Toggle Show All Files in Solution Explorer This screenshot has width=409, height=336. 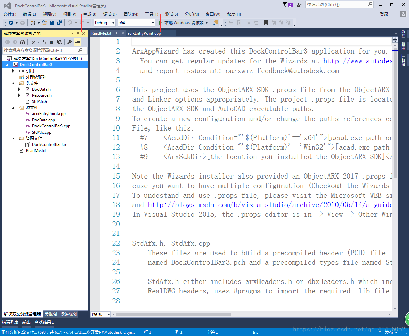point(60,42)
